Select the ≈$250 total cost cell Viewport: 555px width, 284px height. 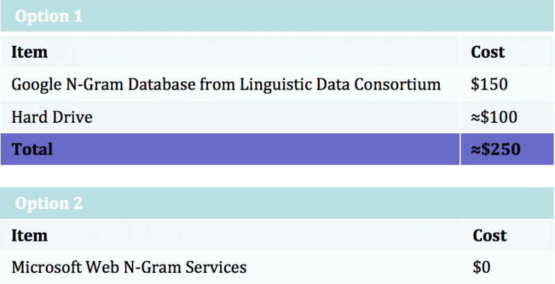[495, 149]
